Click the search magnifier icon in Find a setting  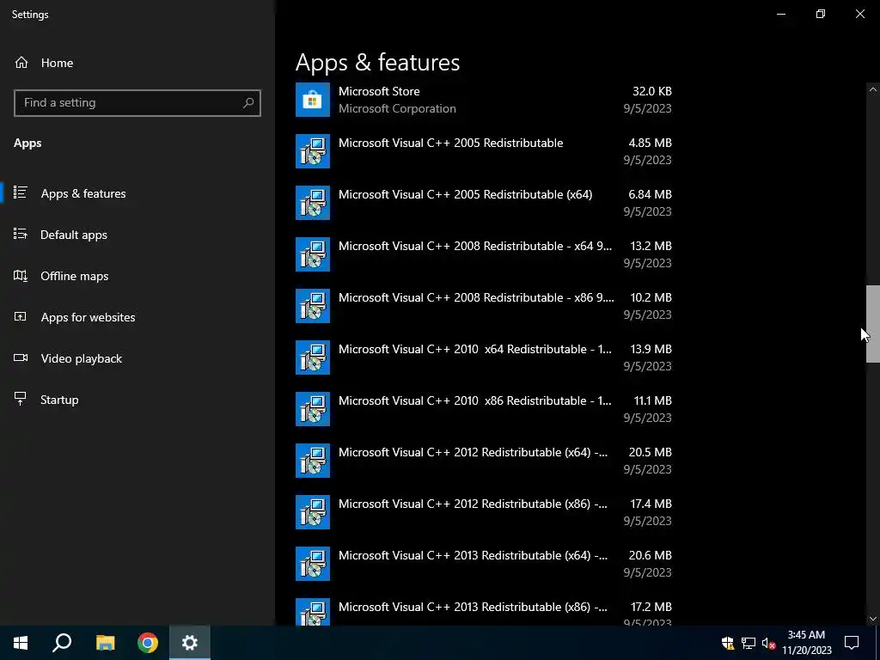[248, 103]
